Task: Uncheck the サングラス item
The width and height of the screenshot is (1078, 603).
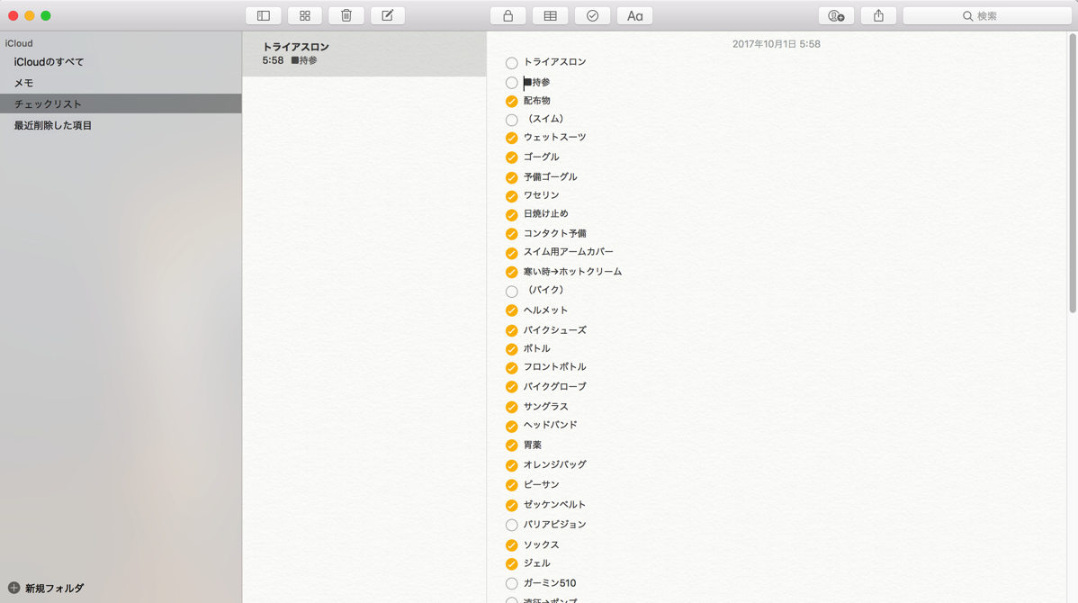Action: tap(511, 407)
